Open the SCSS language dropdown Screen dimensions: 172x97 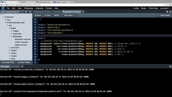[57, 15]
